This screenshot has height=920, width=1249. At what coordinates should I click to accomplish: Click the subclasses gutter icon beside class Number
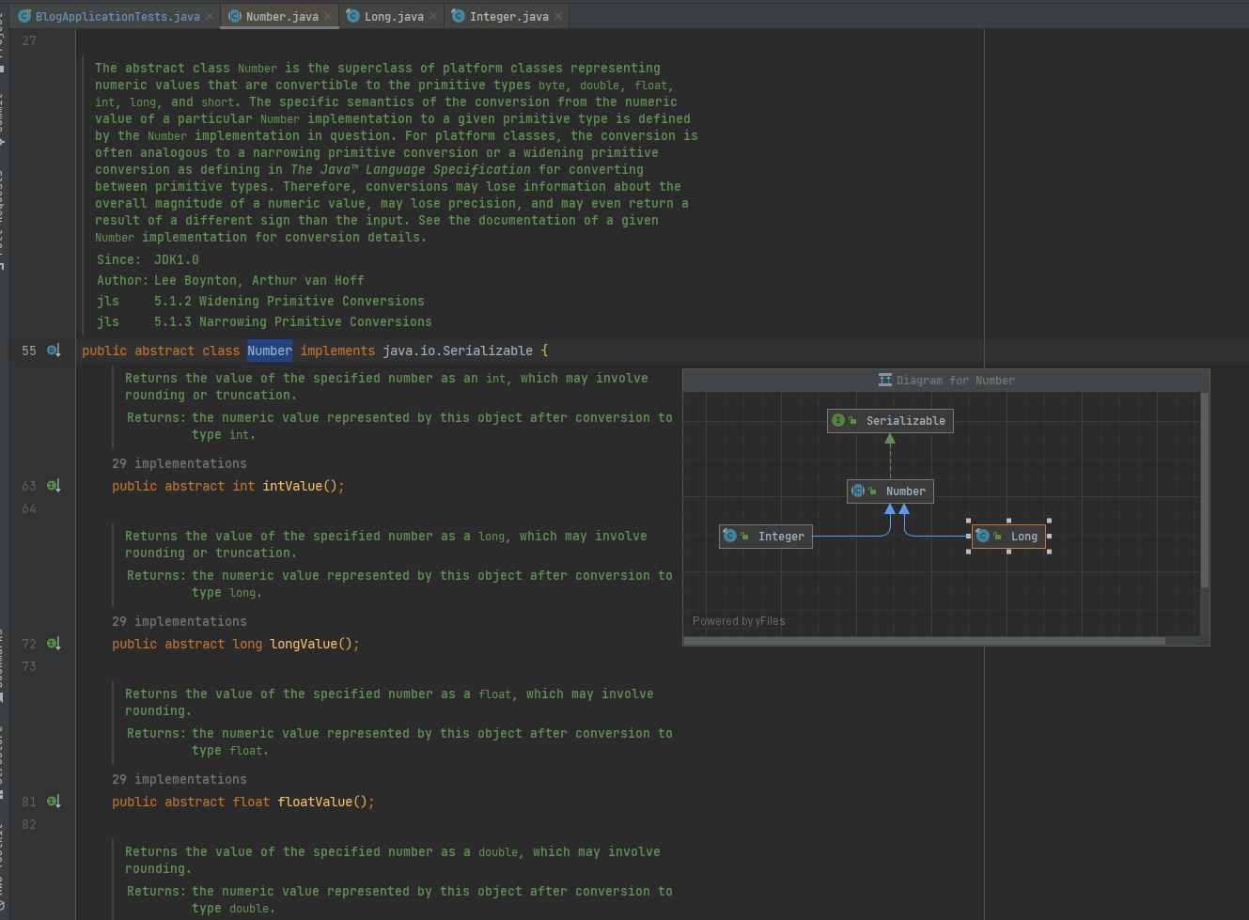[54, 351]
